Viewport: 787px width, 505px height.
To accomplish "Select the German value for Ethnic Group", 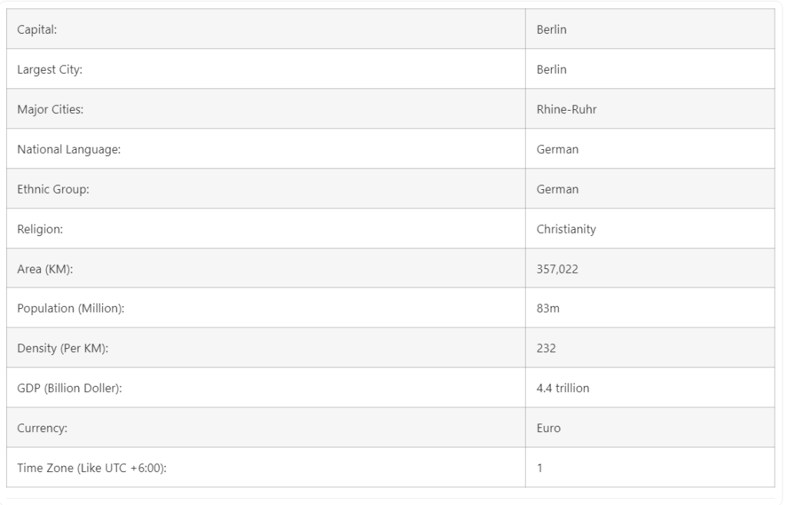I will pos(557,189).
